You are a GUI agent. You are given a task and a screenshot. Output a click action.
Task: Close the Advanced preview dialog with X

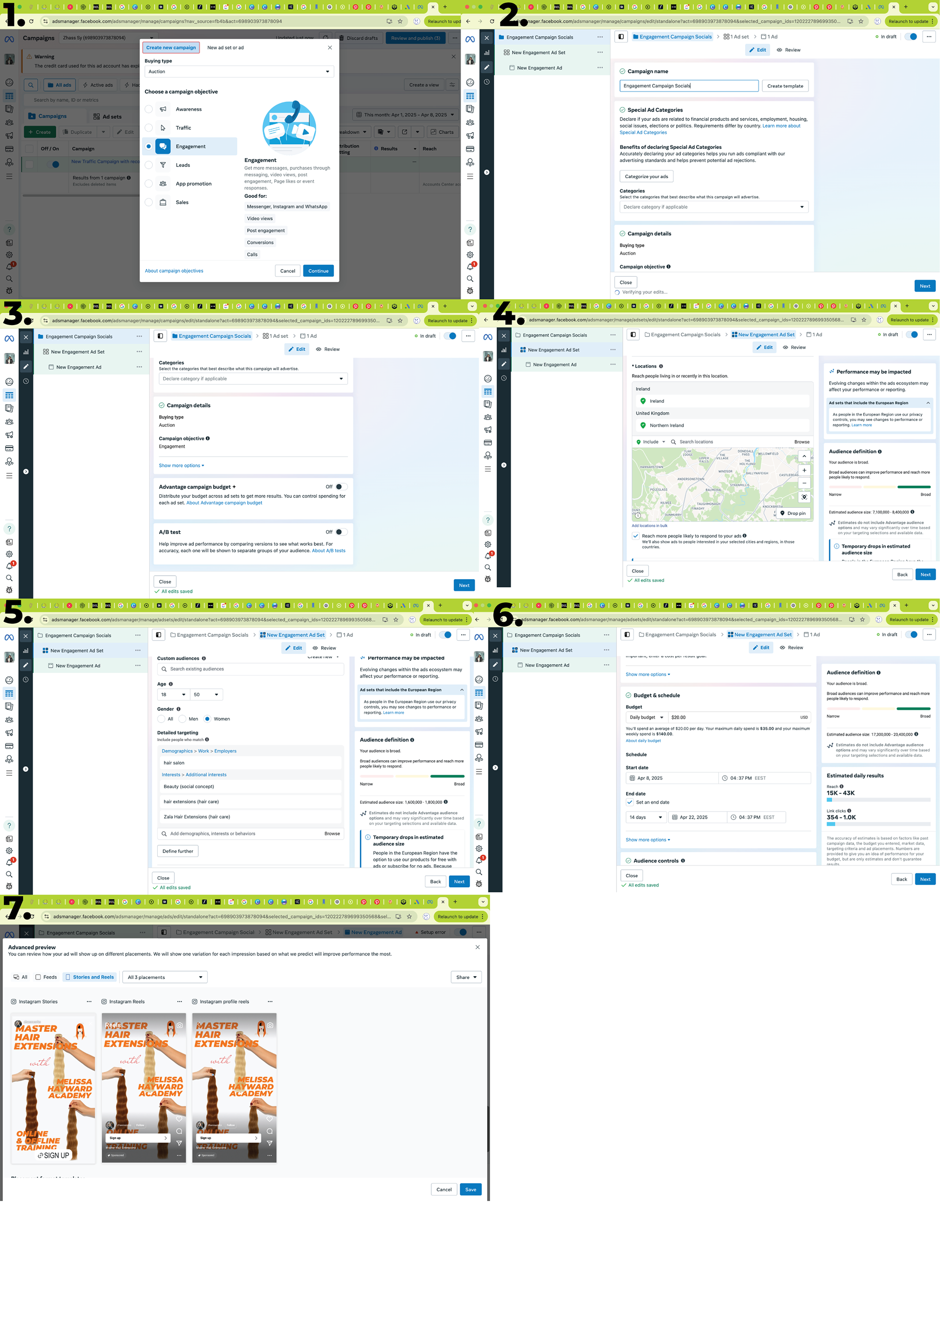[x=477, y=947]
